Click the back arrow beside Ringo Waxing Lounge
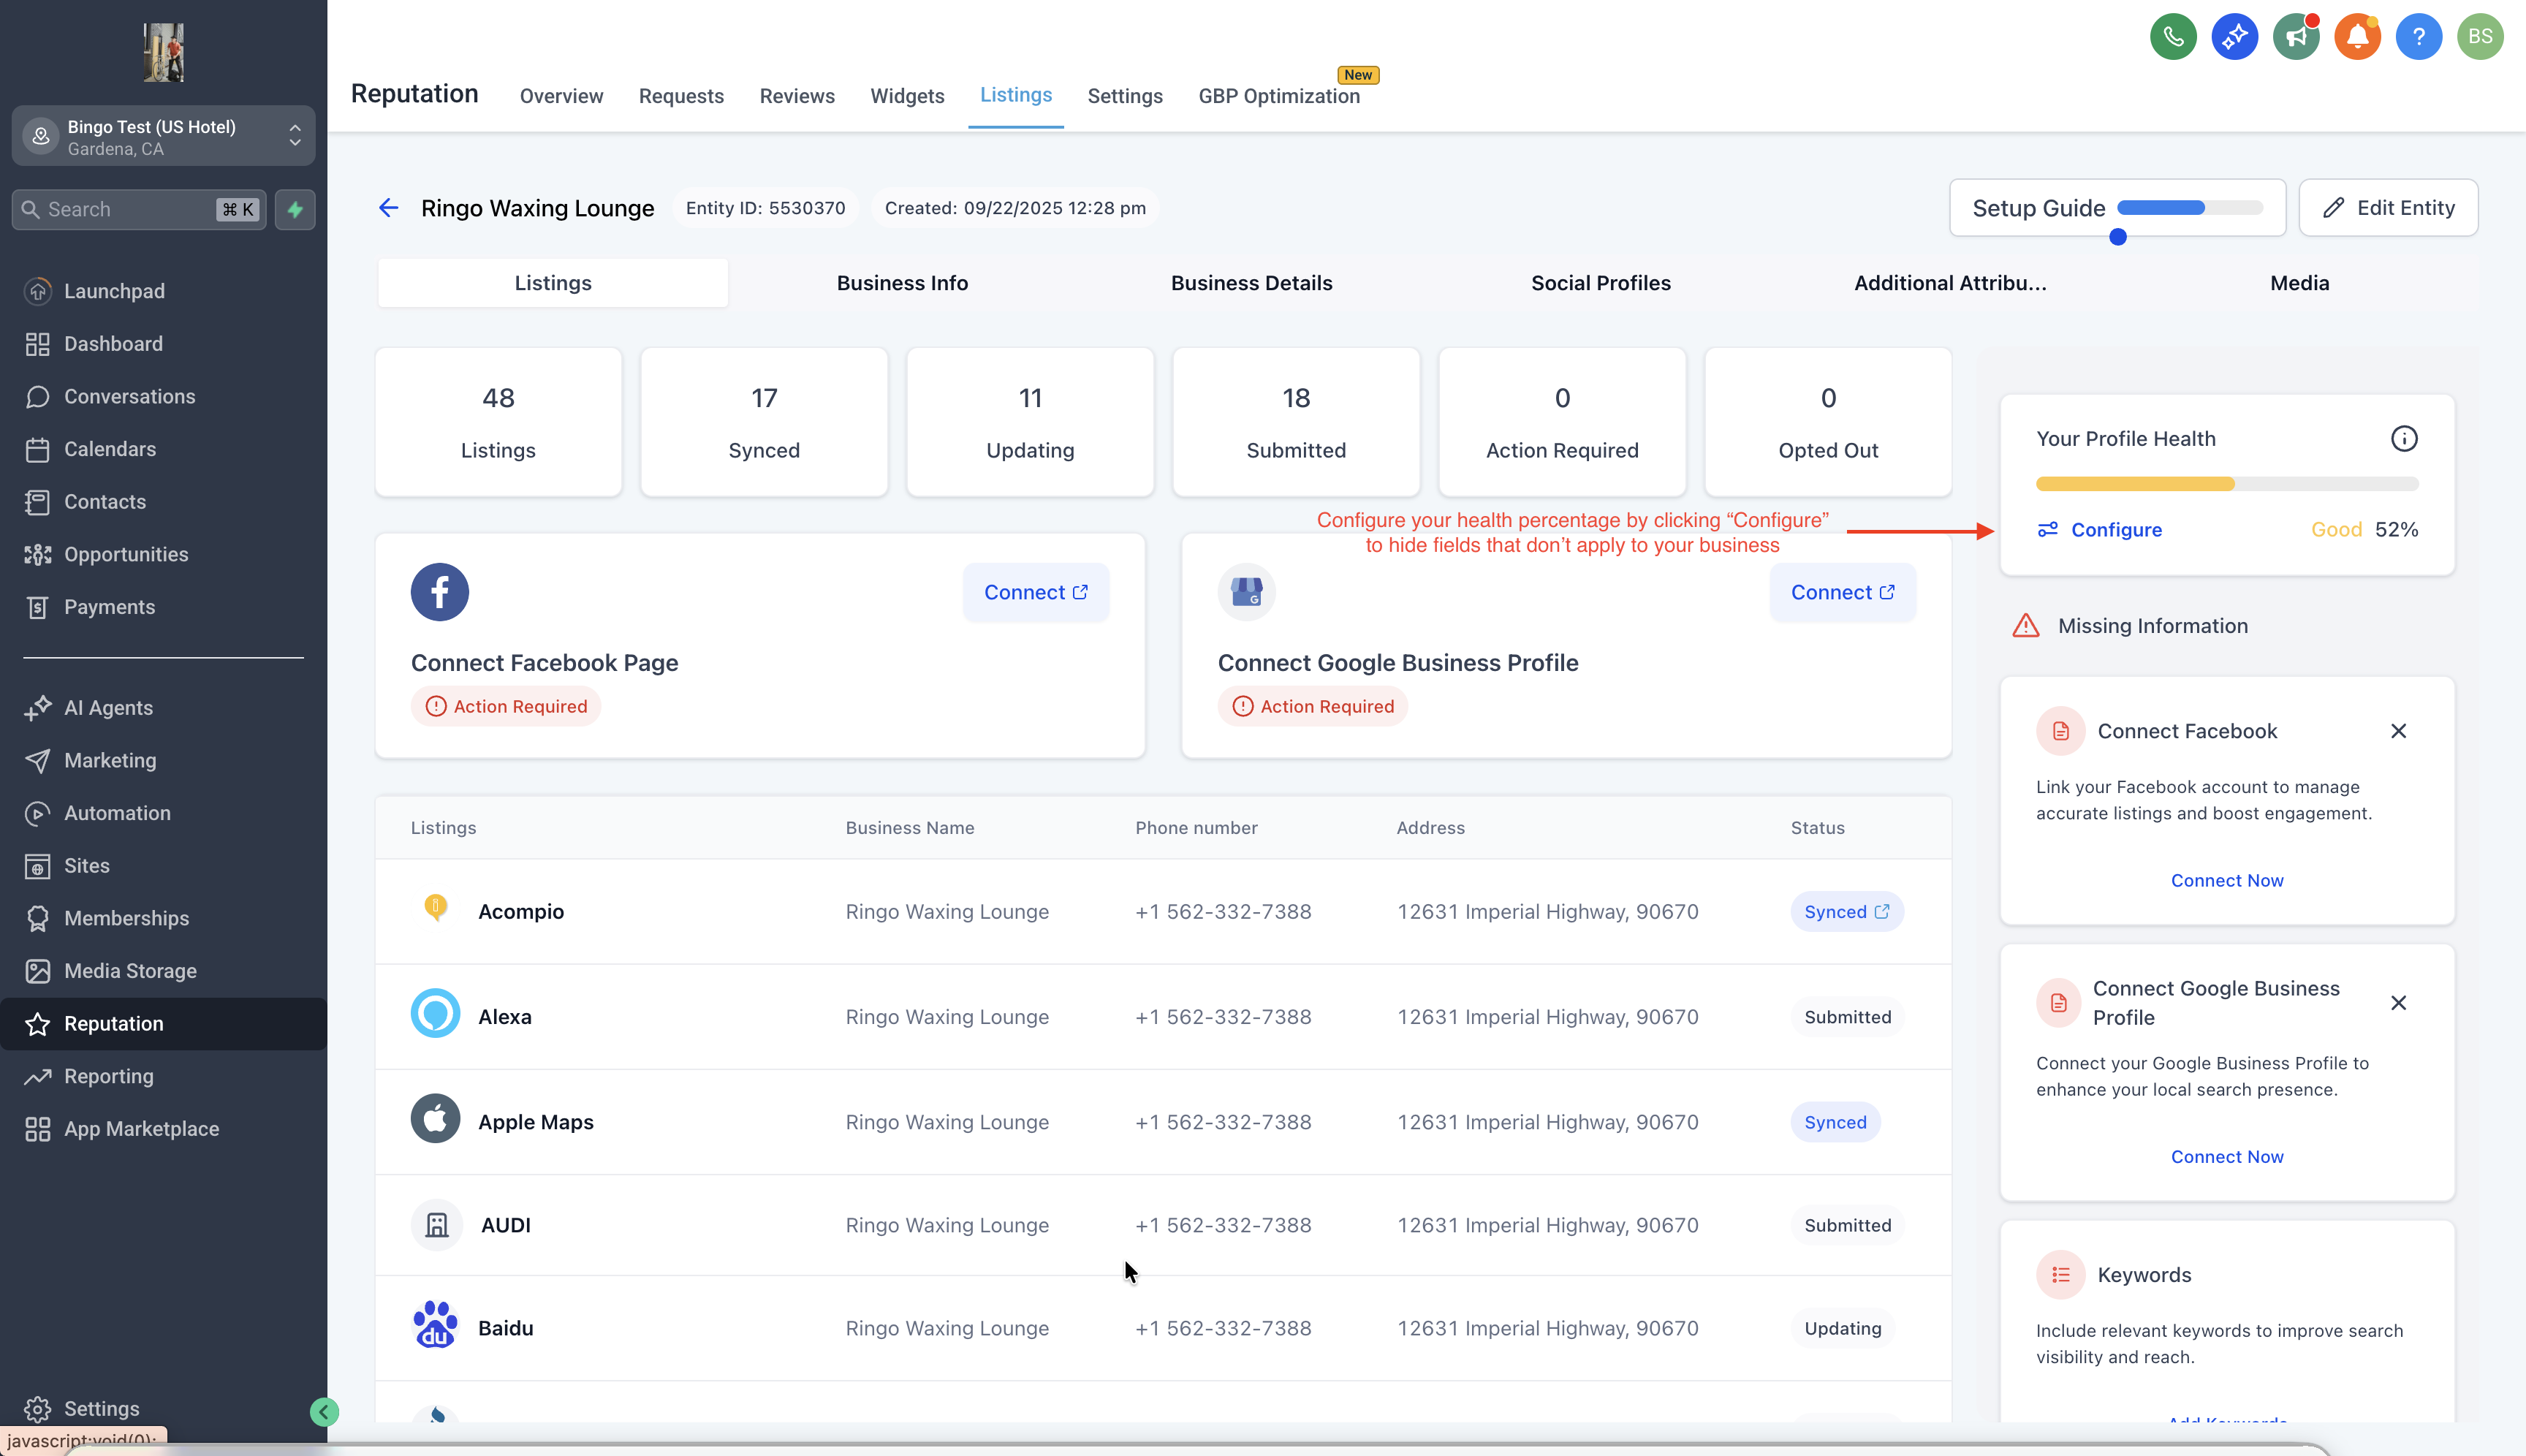This screenshot has width=2526, height=1456. [x=389, y=208]
